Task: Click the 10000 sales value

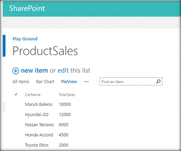Action: point(65,104)
